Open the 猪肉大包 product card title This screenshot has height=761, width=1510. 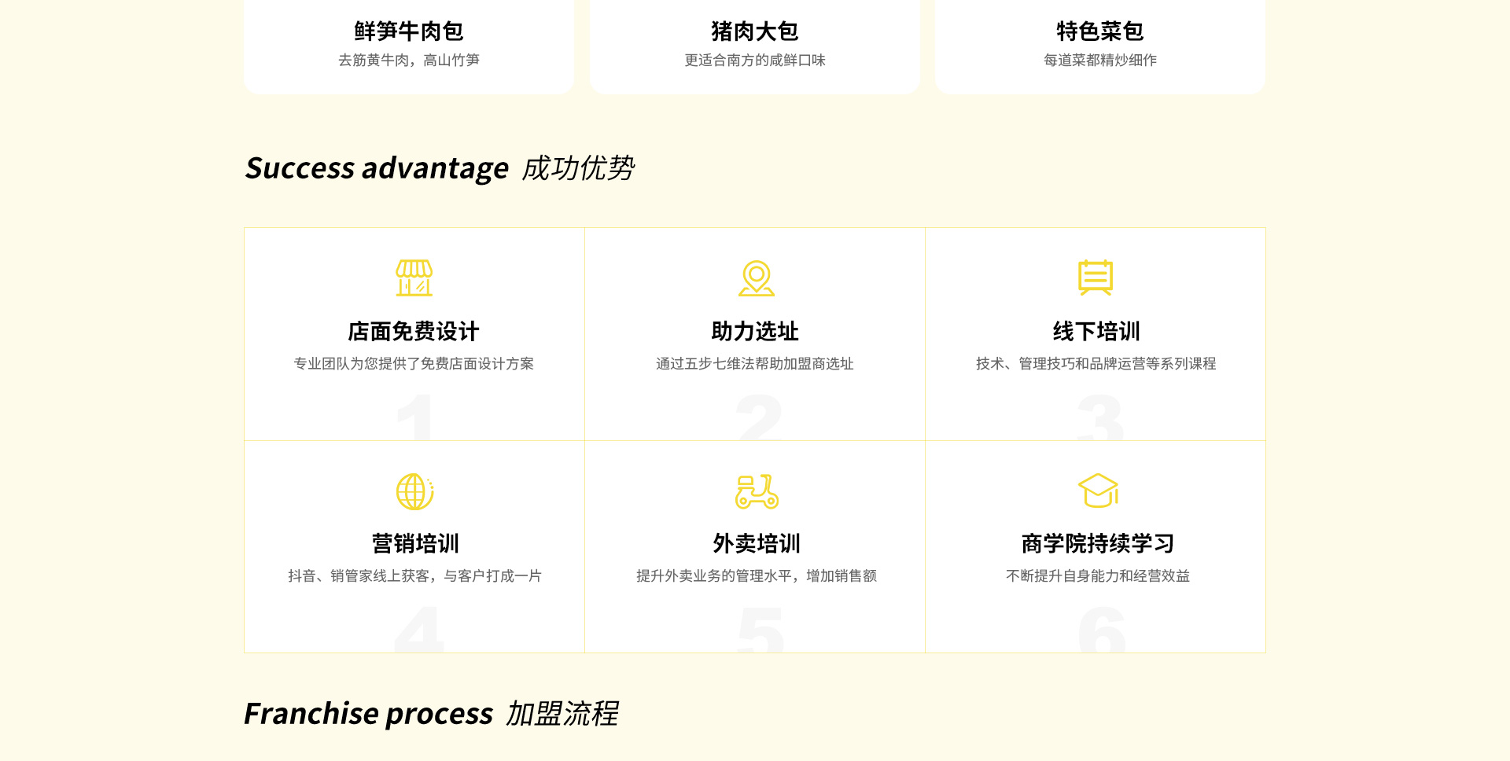click(x=755, y=31)
